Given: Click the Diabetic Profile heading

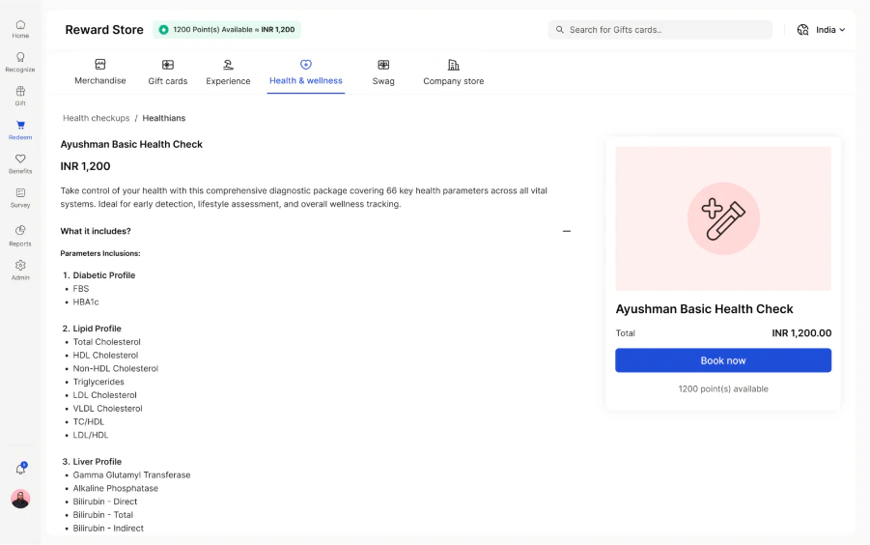Looking at the screenshot, I should tap(103, 275).
